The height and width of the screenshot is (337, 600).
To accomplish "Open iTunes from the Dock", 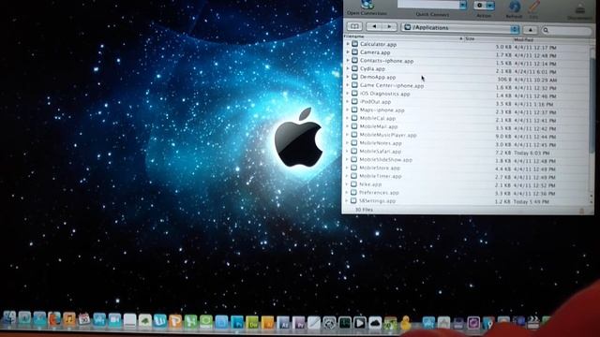I will tap(69, 319).
